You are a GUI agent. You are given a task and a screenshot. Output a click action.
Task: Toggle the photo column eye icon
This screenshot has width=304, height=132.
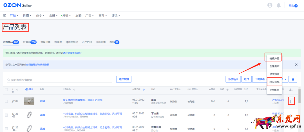click(27, 89)
